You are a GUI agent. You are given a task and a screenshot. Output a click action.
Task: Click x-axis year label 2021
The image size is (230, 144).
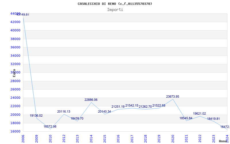(x=186, y=139)
